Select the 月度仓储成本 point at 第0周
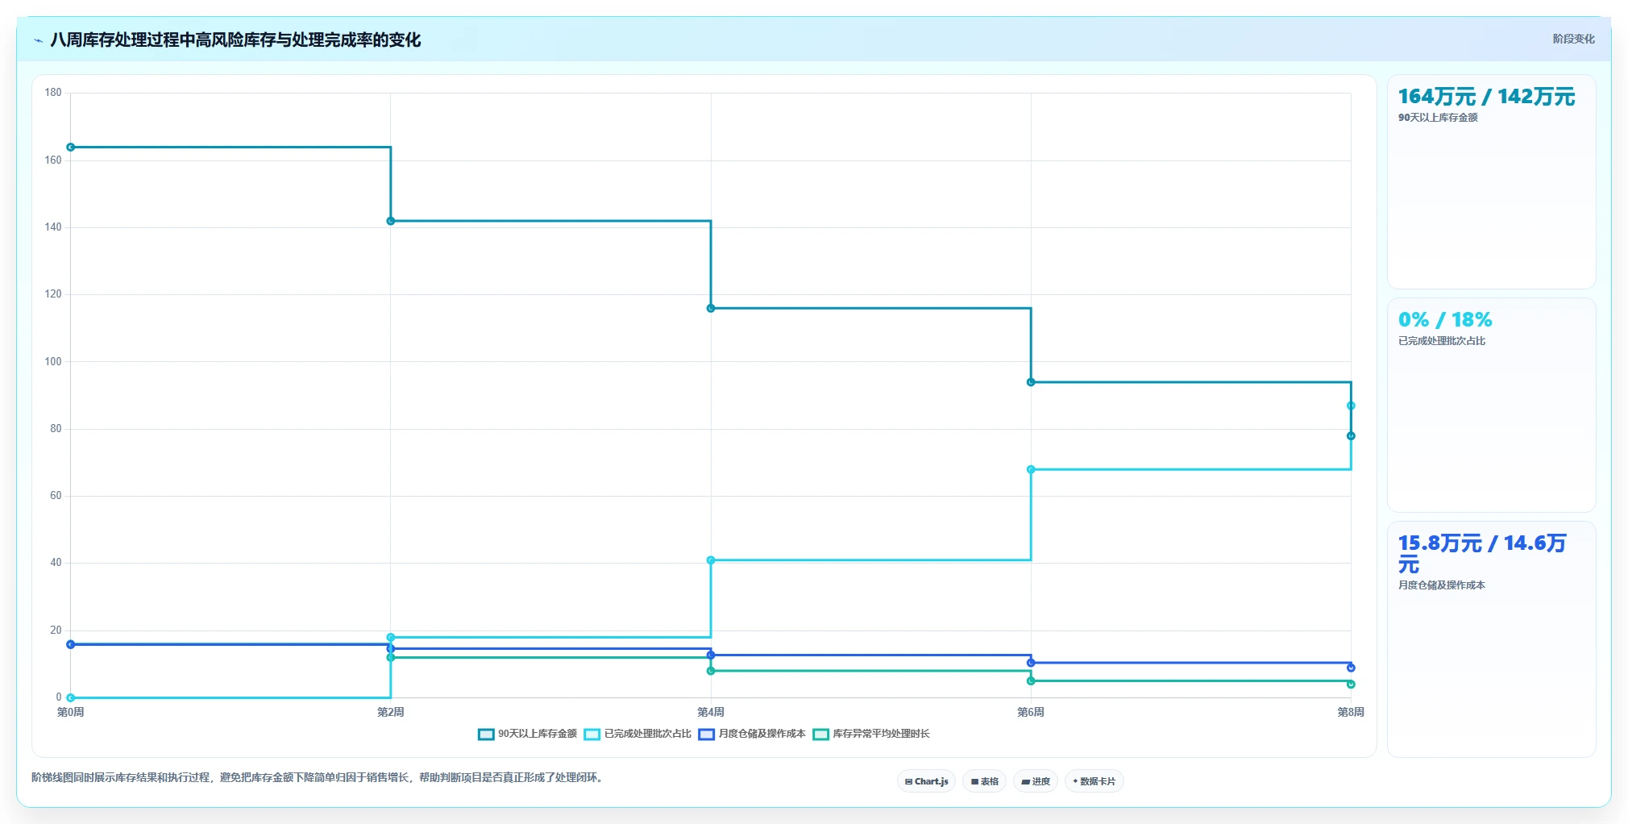 (x=71, y=644)
